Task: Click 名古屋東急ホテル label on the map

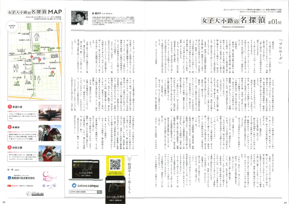Action: [55, 62]
